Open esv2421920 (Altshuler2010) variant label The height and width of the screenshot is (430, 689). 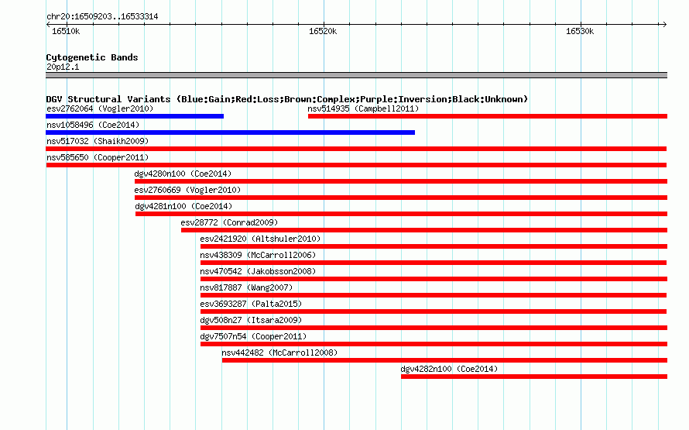(260, 239)
